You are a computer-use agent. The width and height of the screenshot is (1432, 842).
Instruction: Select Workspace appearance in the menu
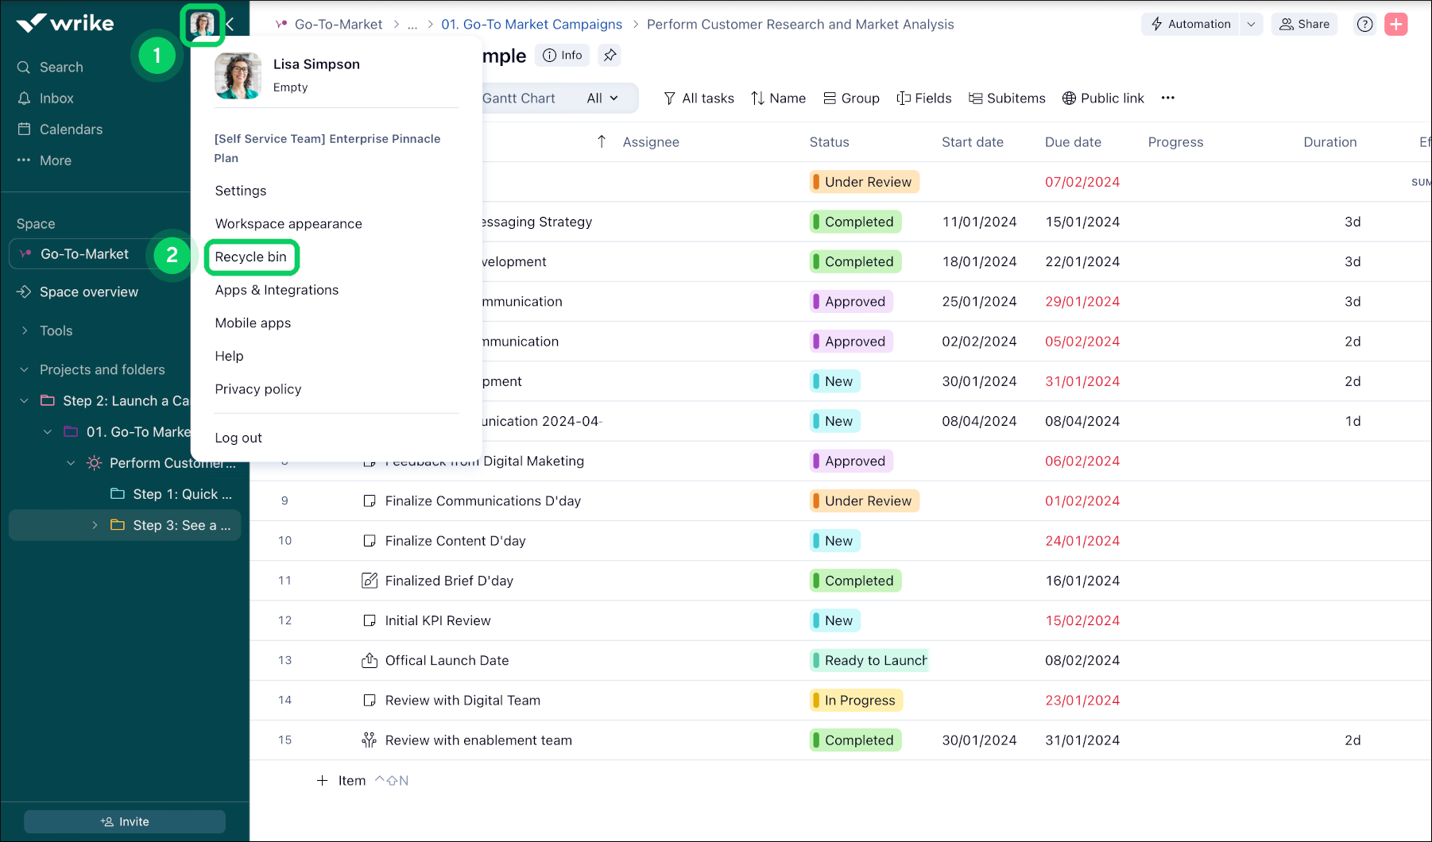point(288,224)
